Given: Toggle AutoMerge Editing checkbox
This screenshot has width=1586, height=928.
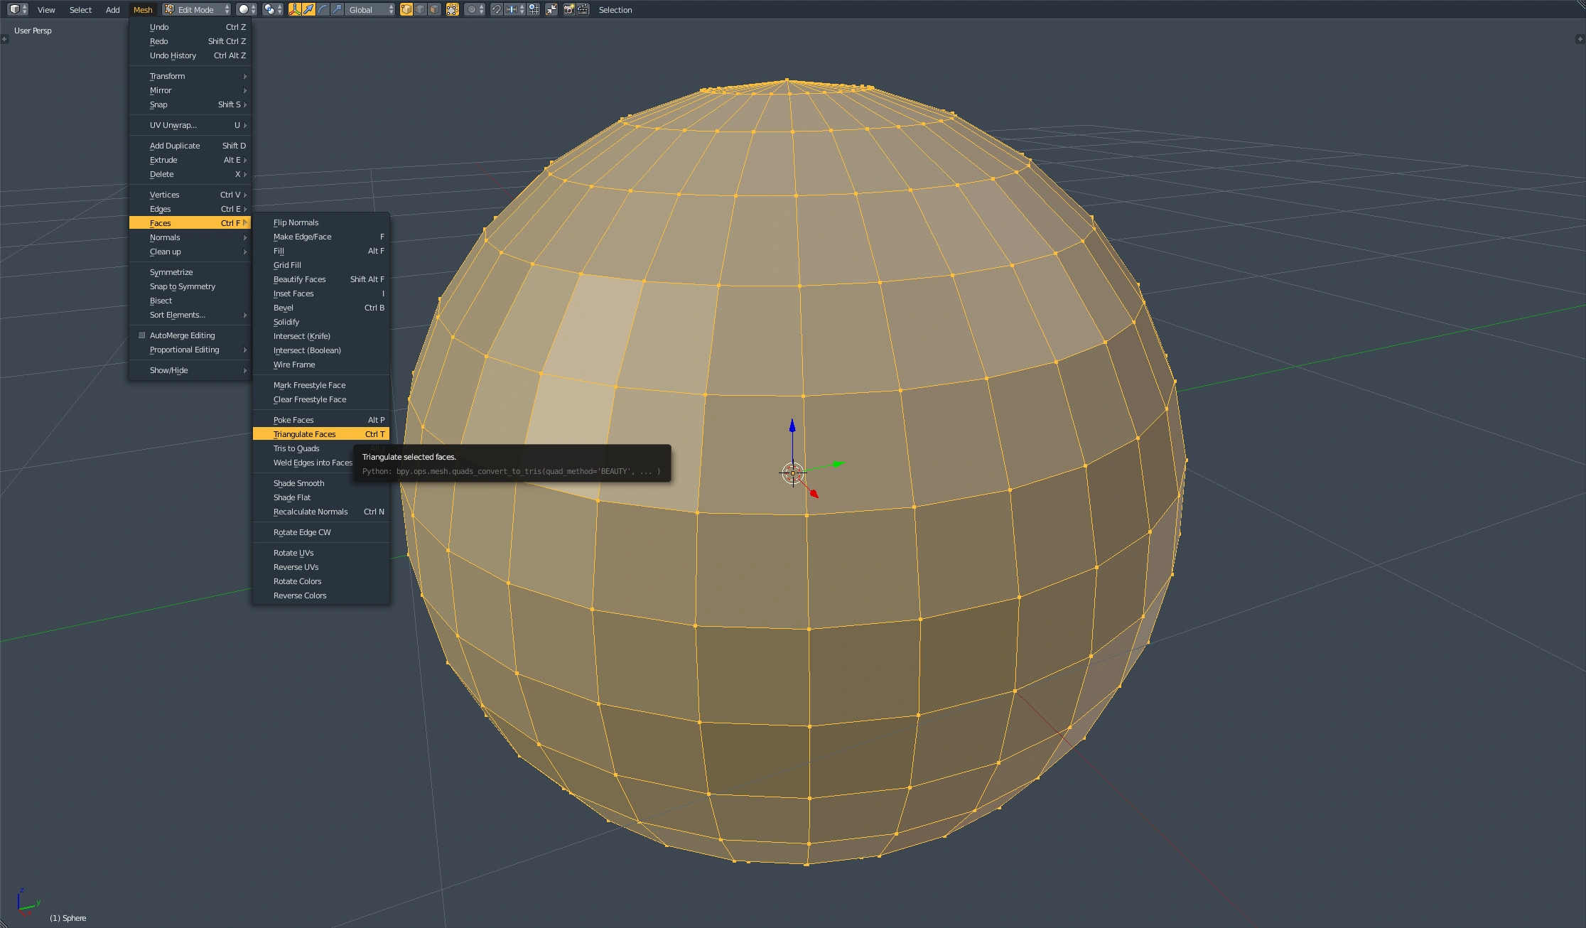Looking at the screenshot, I should click(141, 335).
